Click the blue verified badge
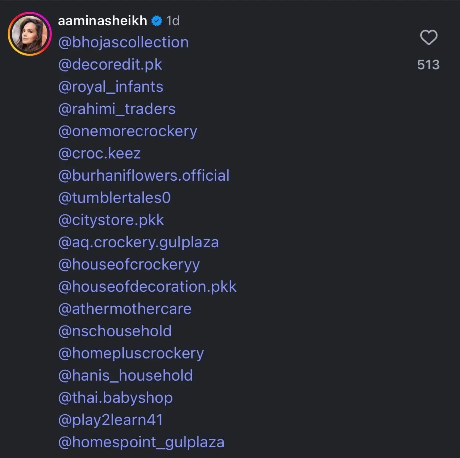 tap(157, 21)
